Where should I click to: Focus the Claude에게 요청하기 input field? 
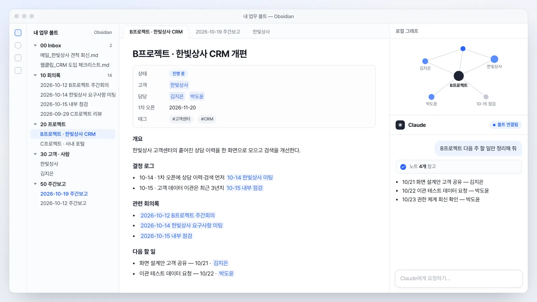pos(458,279)
